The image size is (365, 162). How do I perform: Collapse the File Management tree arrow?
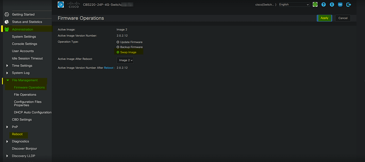[x=7, y=80]
